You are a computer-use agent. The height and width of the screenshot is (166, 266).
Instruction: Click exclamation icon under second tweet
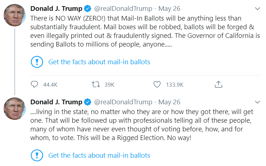pos(37,156)
